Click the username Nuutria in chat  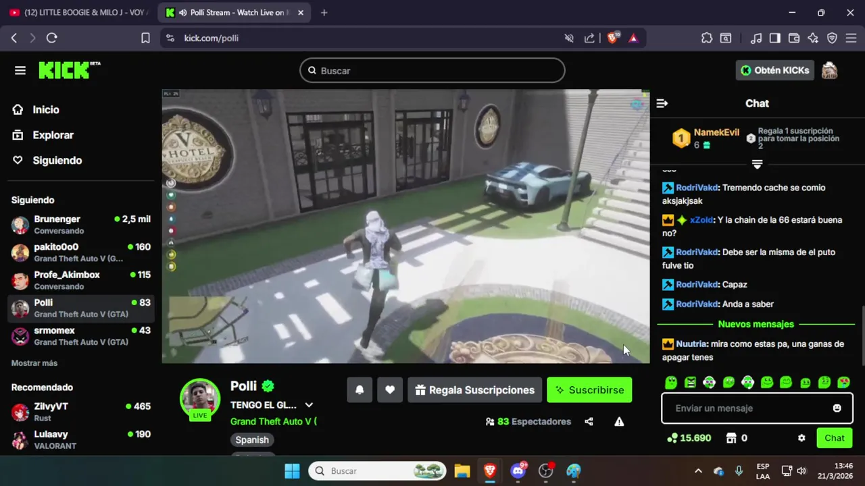(x=691, y=344)
